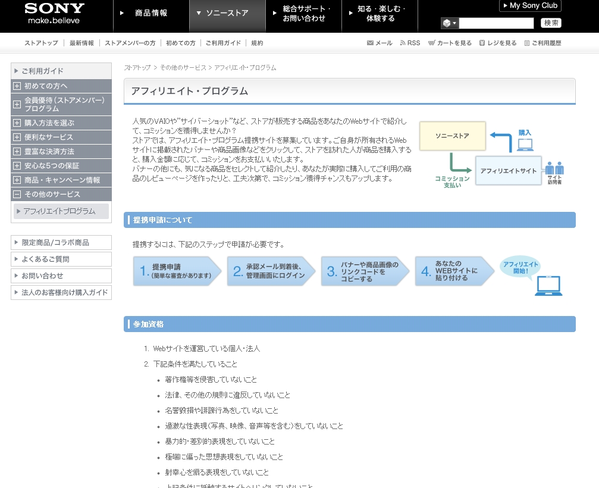Open 限定商品/コラボ商品 sidebar link
The width and height of the screenshot is (599, 488).
coord(61,243)
